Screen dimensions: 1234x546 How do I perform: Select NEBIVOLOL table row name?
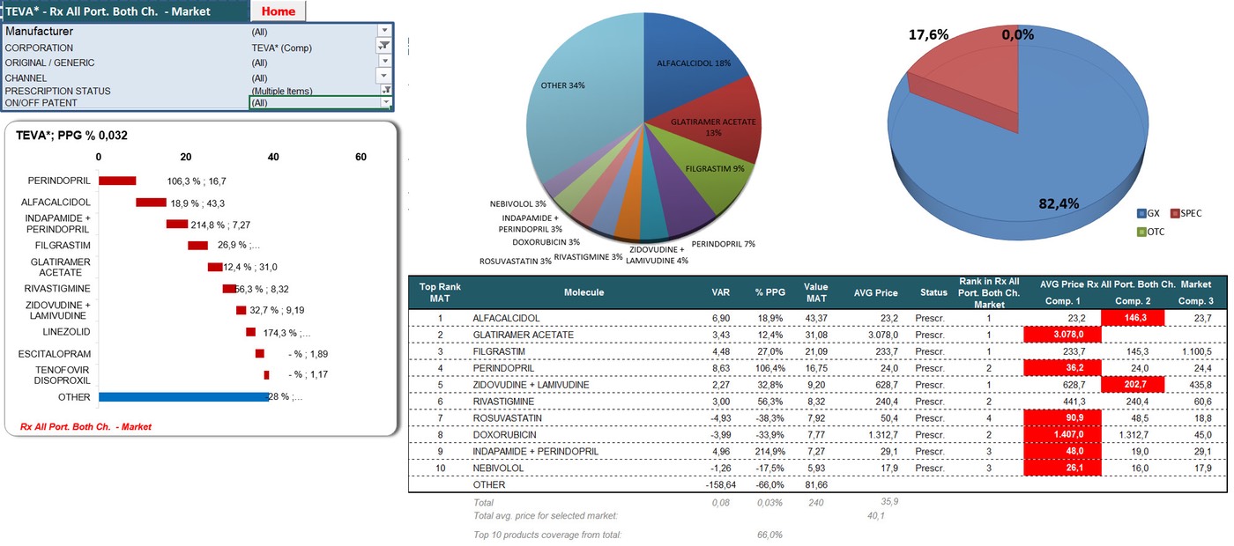(x=498, y=469)
